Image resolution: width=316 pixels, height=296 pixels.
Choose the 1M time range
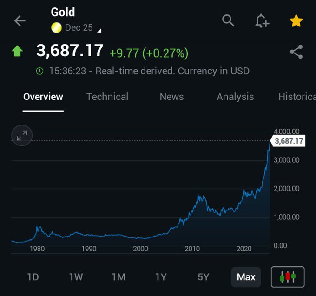click(x=118, y=277)
